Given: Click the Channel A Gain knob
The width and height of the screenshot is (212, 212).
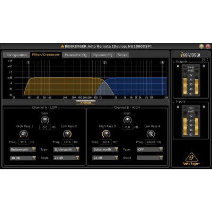Looking at the screenshot, I should click(x=45, y=120).
